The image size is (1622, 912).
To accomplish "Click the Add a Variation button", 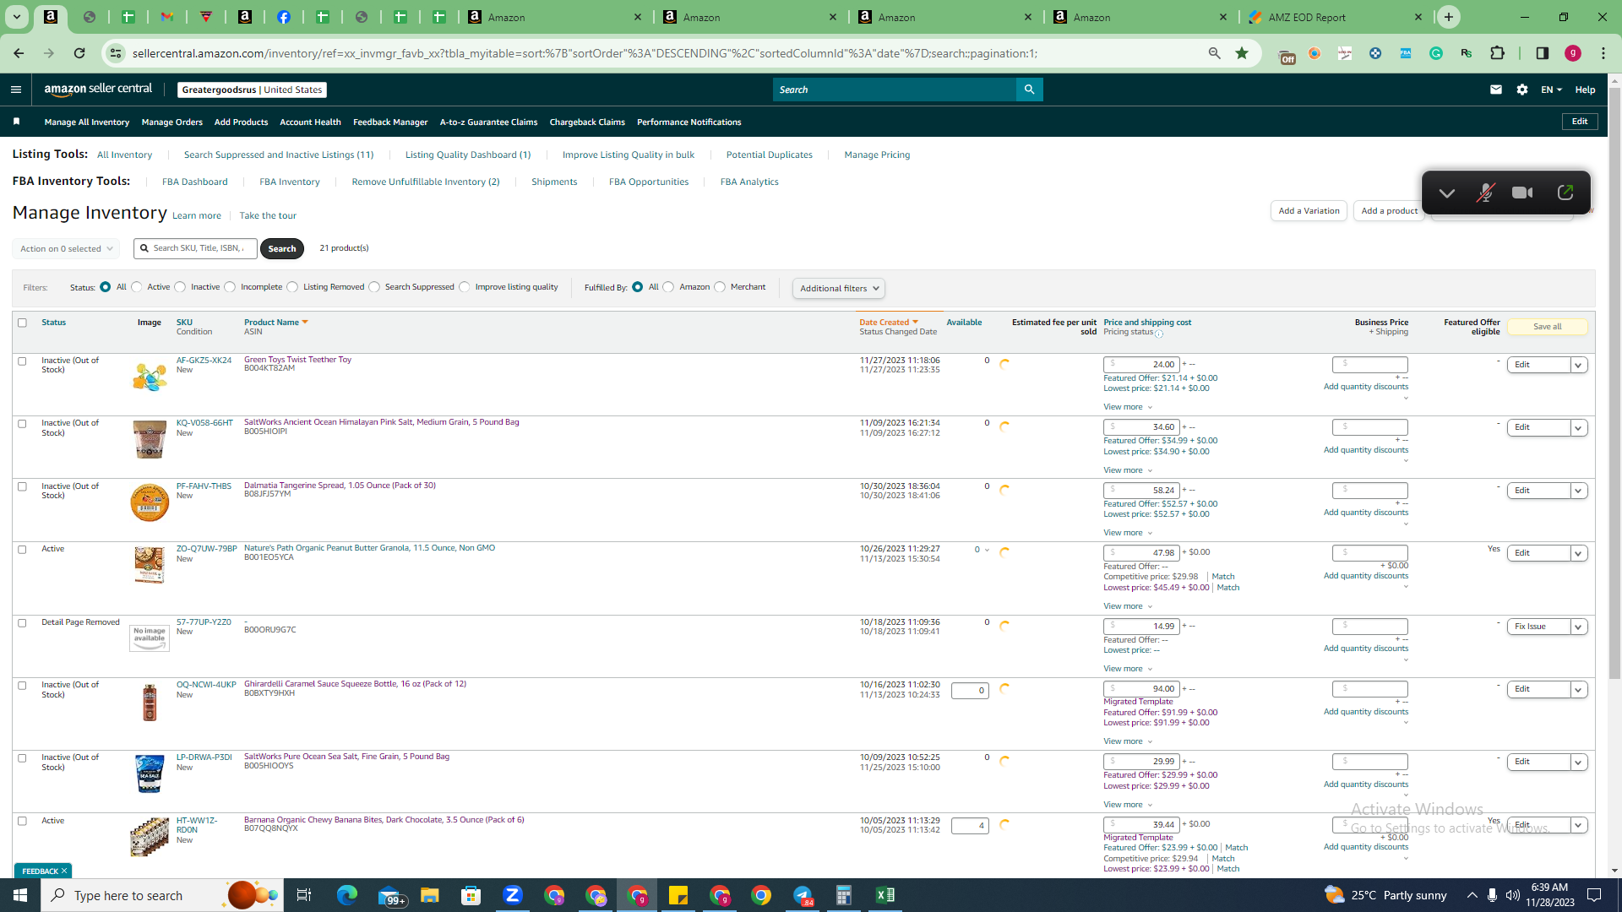I will 1309,211.
